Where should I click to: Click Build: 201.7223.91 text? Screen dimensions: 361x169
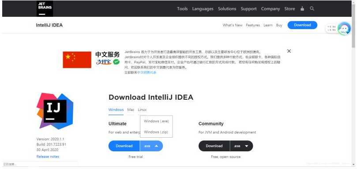tap(51, 144)
